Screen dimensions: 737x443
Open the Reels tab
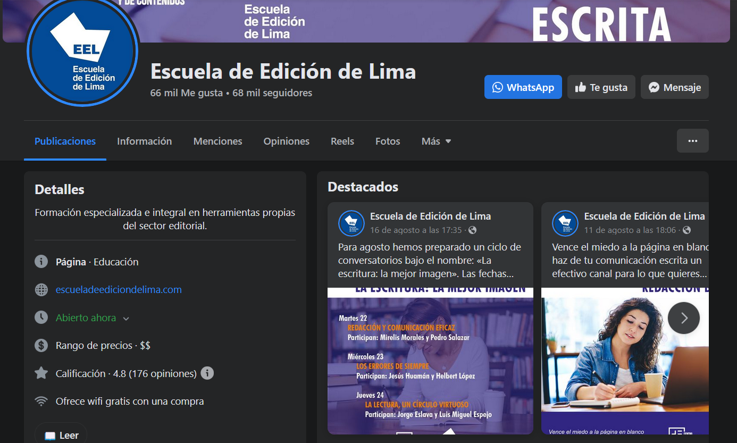(342, 141)
